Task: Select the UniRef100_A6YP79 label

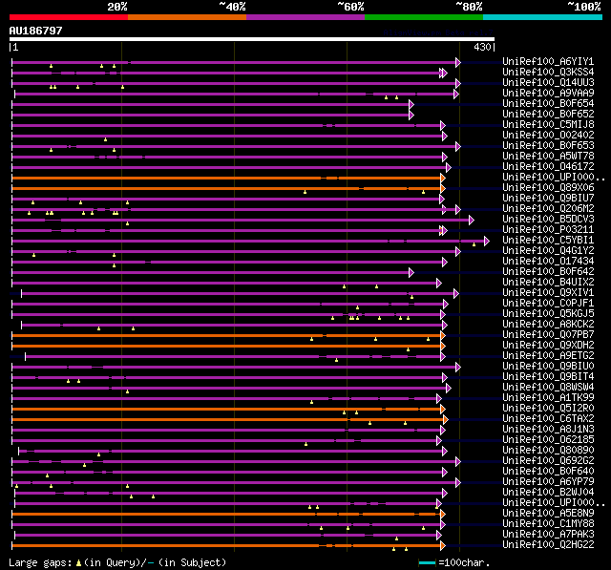Action: [548, 482]
